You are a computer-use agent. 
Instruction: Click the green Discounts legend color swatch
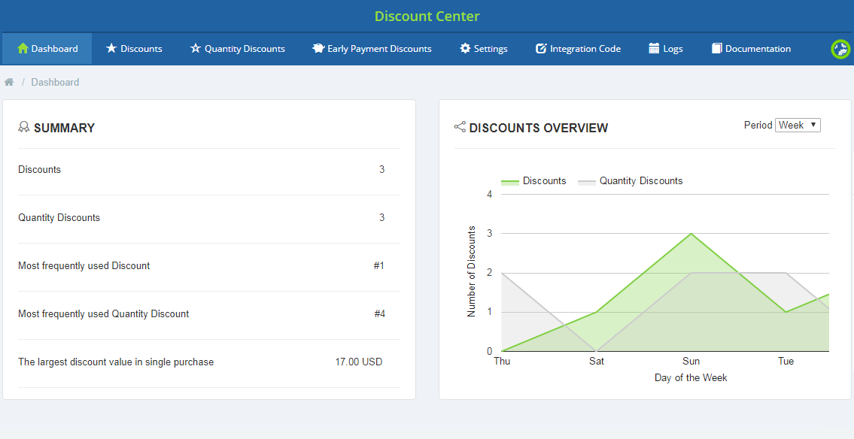coord(510,182)
